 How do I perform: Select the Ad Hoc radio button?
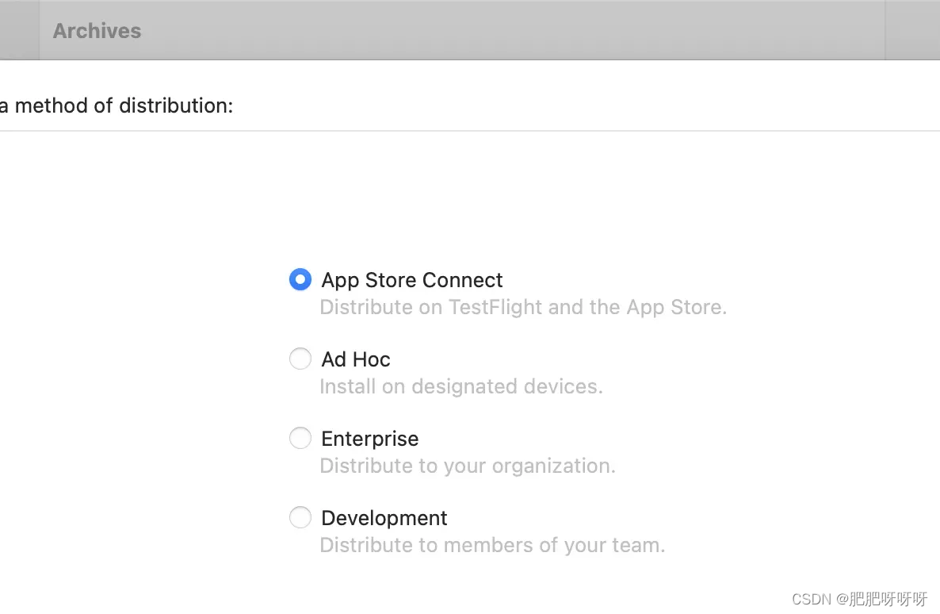tap(300, 359)
